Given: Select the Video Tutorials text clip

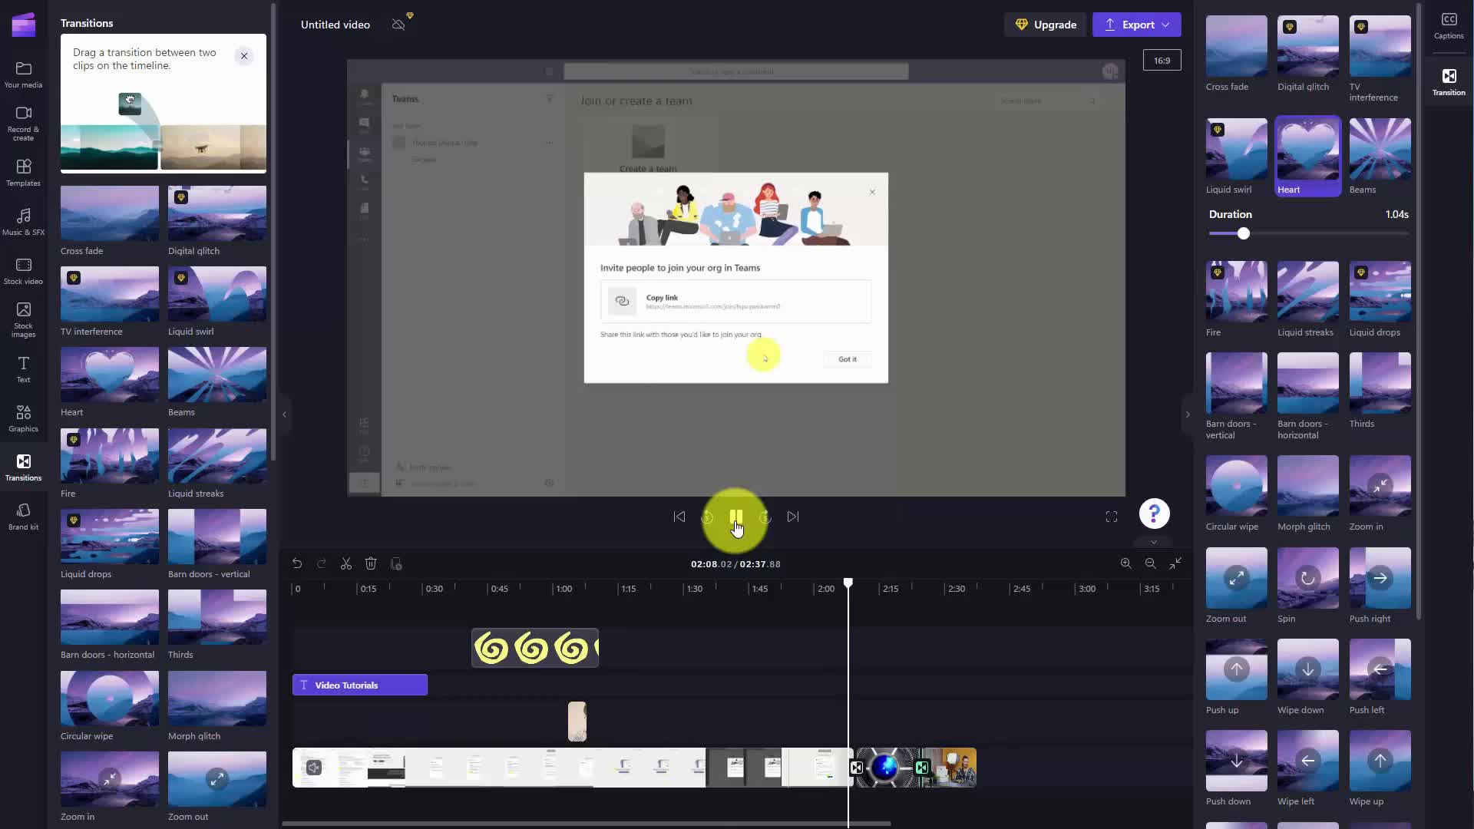Looking at the screenshot, I should [359, 685].
